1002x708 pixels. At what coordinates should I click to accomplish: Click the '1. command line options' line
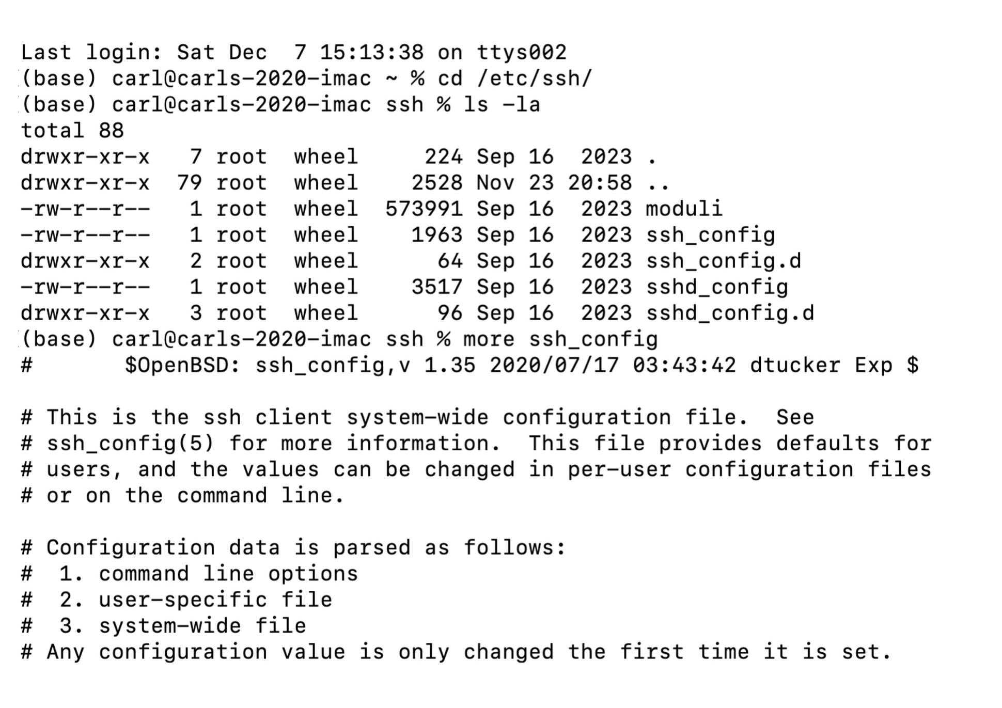(x=208, y=574)
